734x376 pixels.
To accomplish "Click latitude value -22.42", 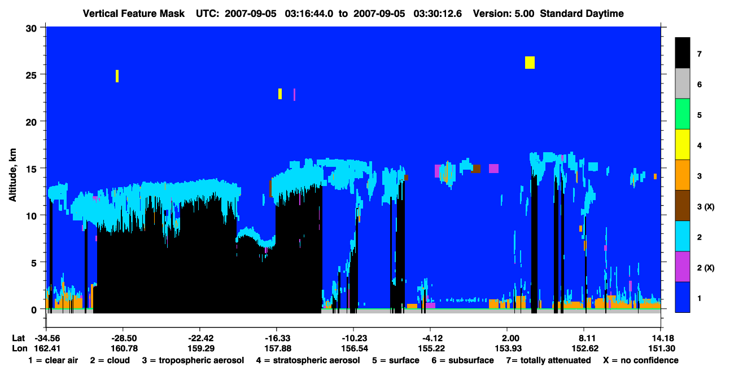I will [200, 338].
